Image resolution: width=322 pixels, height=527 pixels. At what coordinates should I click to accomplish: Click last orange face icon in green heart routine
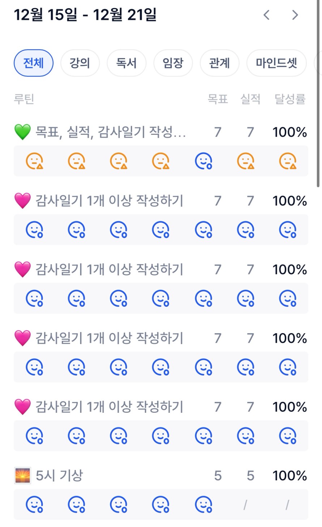tap(288, 161)
